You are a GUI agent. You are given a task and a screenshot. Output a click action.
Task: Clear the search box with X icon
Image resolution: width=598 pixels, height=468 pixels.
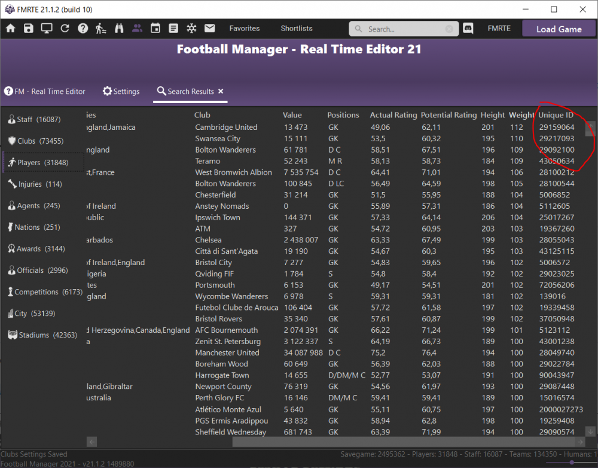(x=449, y=29)
